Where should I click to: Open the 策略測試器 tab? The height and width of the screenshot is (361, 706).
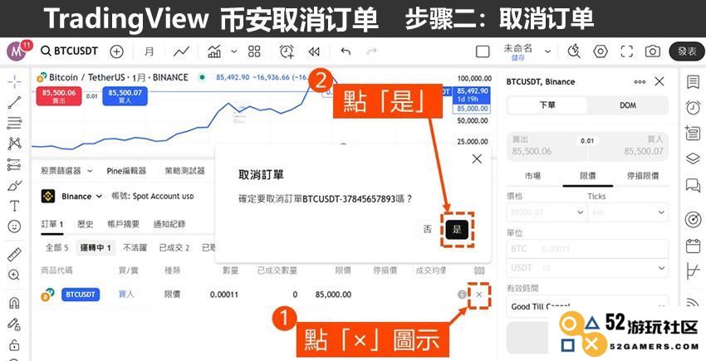[x=184, y=171]
